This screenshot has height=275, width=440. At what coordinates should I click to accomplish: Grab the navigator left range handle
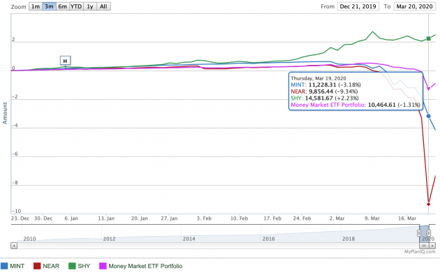tap(419, 233)
